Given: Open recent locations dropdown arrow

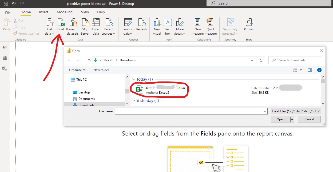Looking at the screenshot, I should click(x=84, y=60).
